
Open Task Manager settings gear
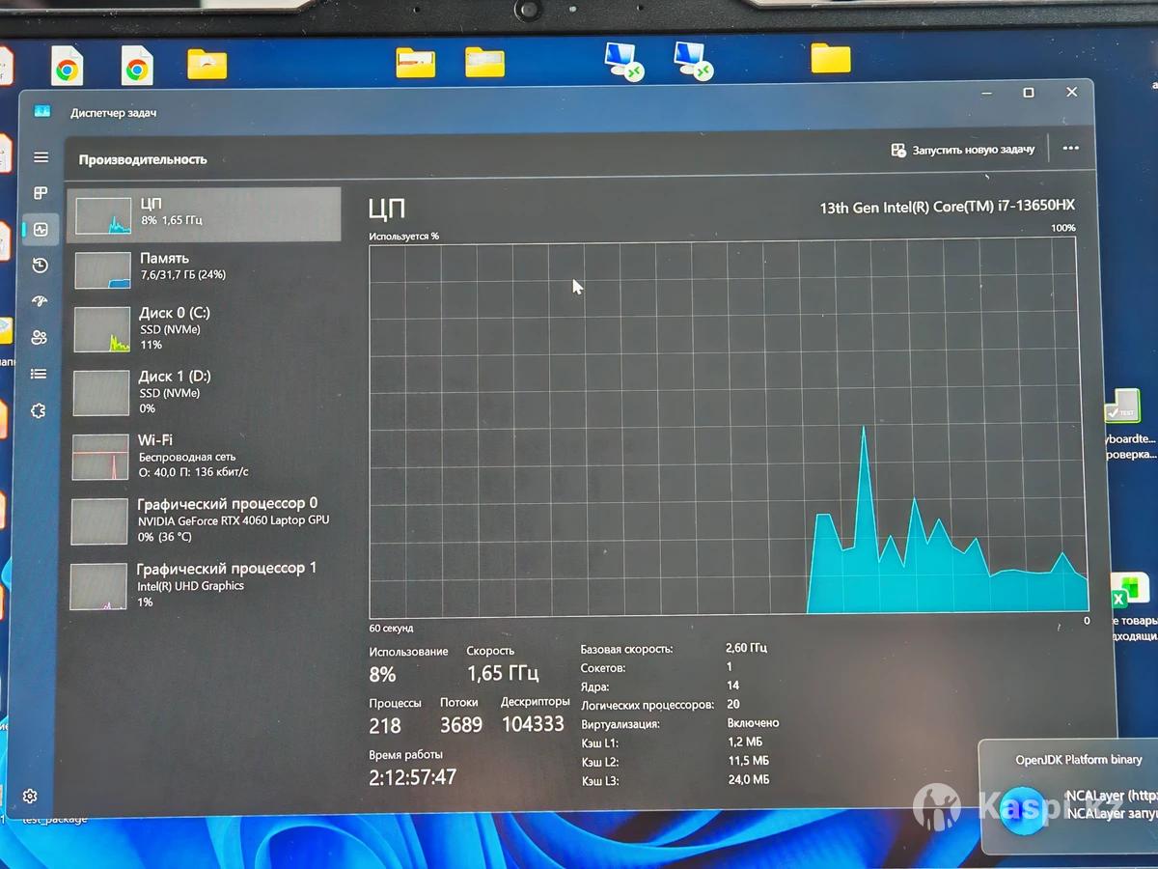pyautogui.click(x=31, y=797)
